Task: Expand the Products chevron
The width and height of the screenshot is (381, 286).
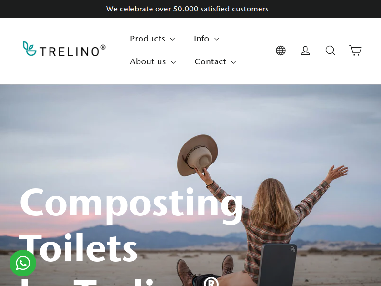Action: pyautogui.click(x=172, y=39)
